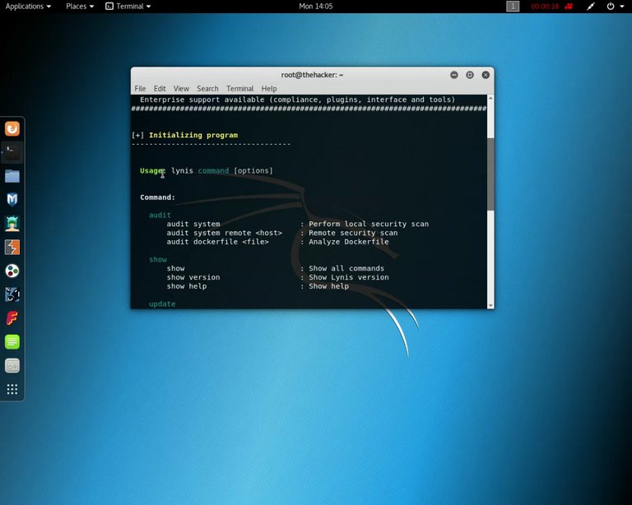Open the Search menu in terminal
Viewport: 632px width, 505px height.
point(207,89)
